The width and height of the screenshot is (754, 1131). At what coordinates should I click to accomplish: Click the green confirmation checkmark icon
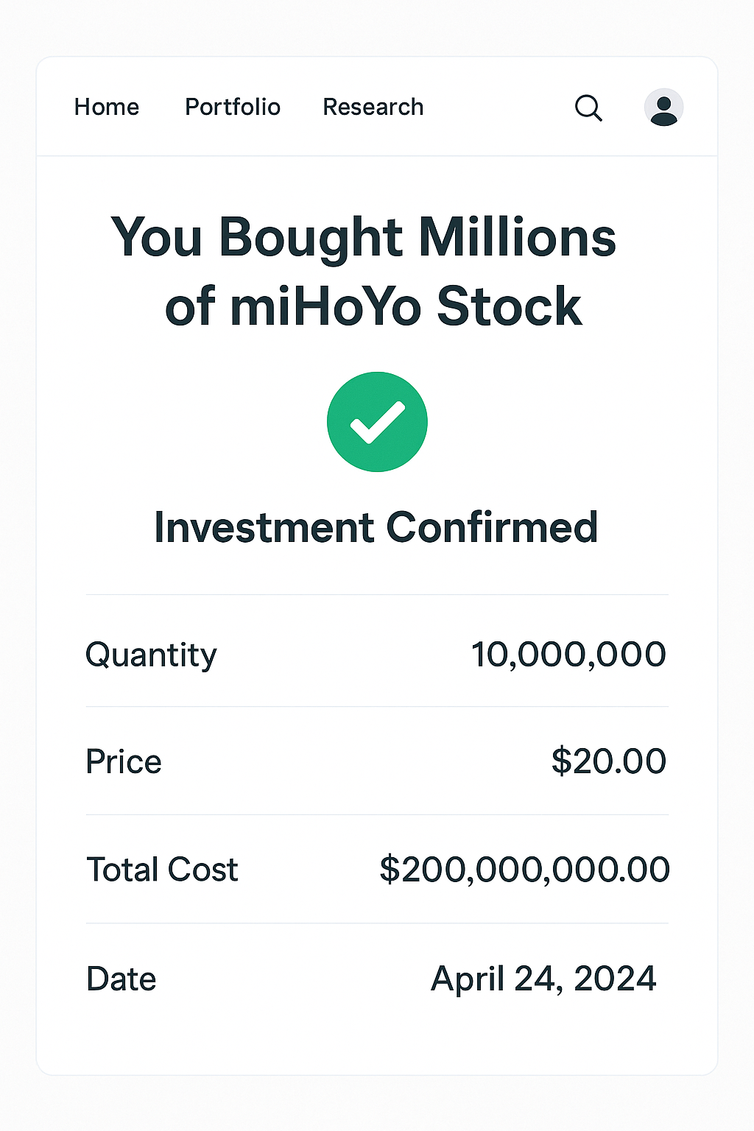[x=377, y=422]
